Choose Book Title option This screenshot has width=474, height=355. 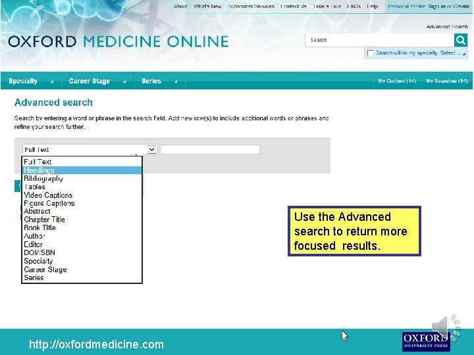(82, 227)
